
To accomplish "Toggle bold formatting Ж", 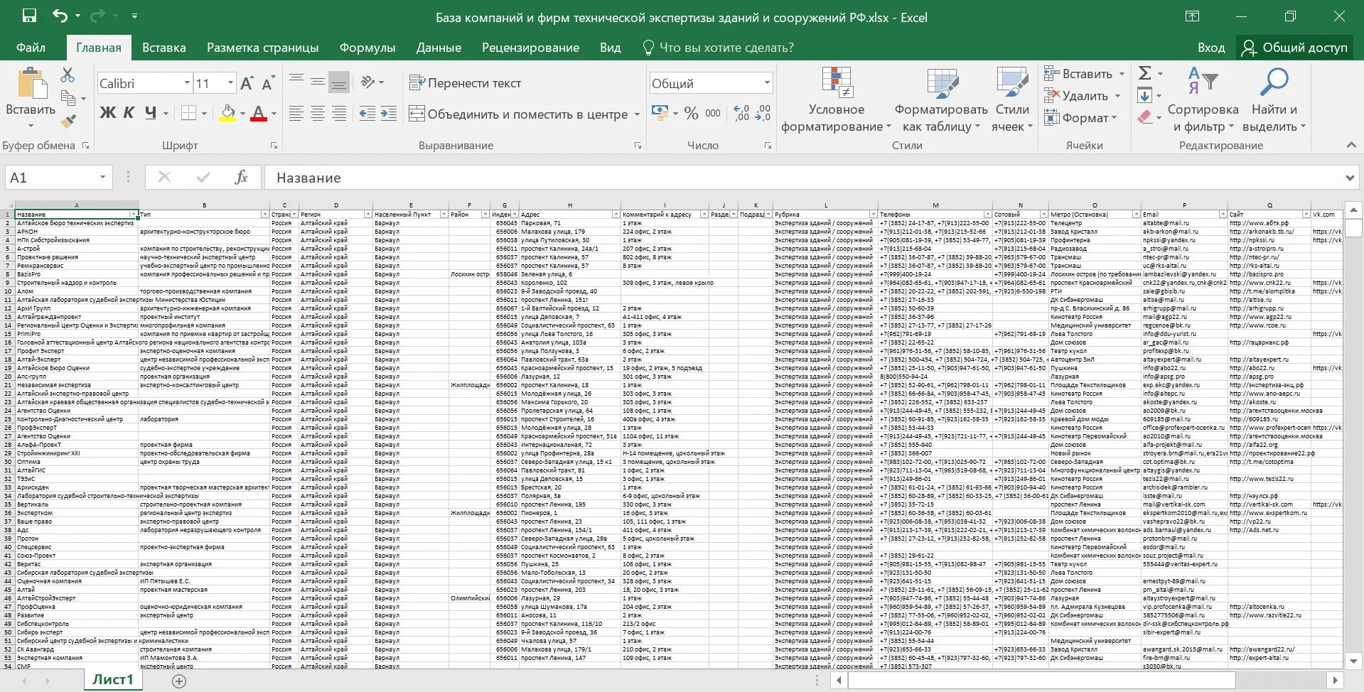I will [x=108, y=113].
